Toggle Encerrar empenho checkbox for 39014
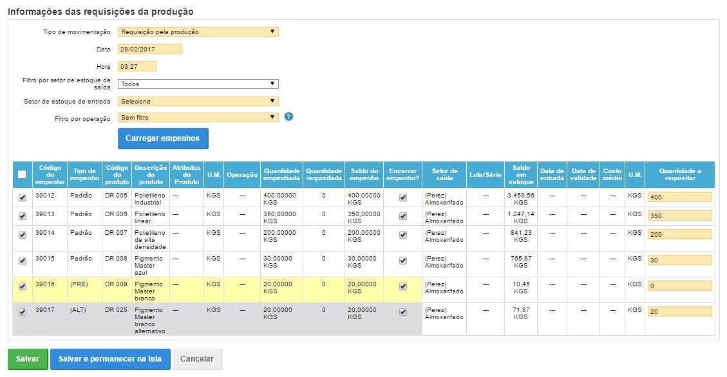Viewport: 727px width, 377px height. click(x=403, y=235)
